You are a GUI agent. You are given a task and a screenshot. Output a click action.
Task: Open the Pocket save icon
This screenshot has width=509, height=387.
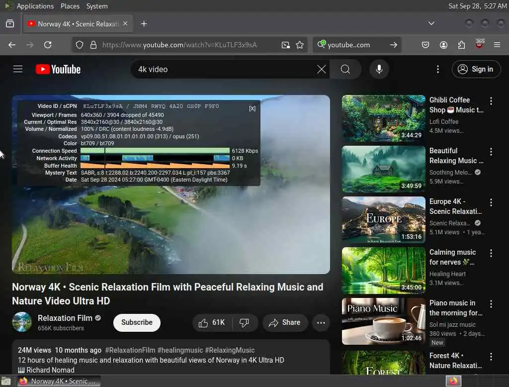tap(425, 45)
